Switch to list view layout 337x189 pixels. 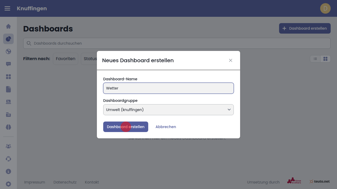click(x=315, y=59)
